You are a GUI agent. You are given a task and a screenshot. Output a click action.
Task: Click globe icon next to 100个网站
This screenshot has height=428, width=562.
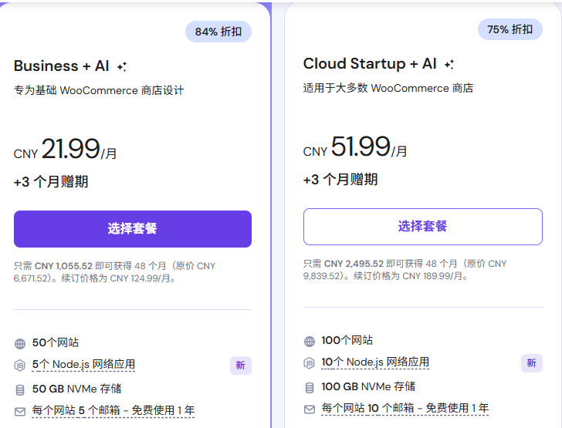(x=310, y=342)
